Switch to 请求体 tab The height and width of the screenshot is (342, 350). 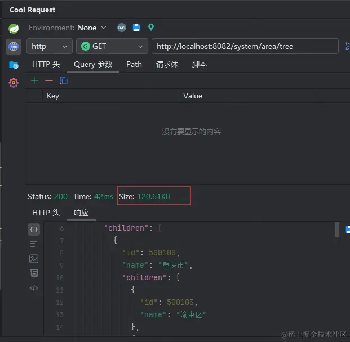(x=167, y=64)
